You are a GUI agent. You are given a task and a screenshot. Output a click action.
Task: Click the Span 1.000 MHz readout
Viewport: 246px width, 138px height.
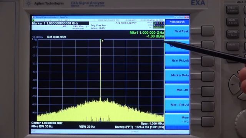152,123
